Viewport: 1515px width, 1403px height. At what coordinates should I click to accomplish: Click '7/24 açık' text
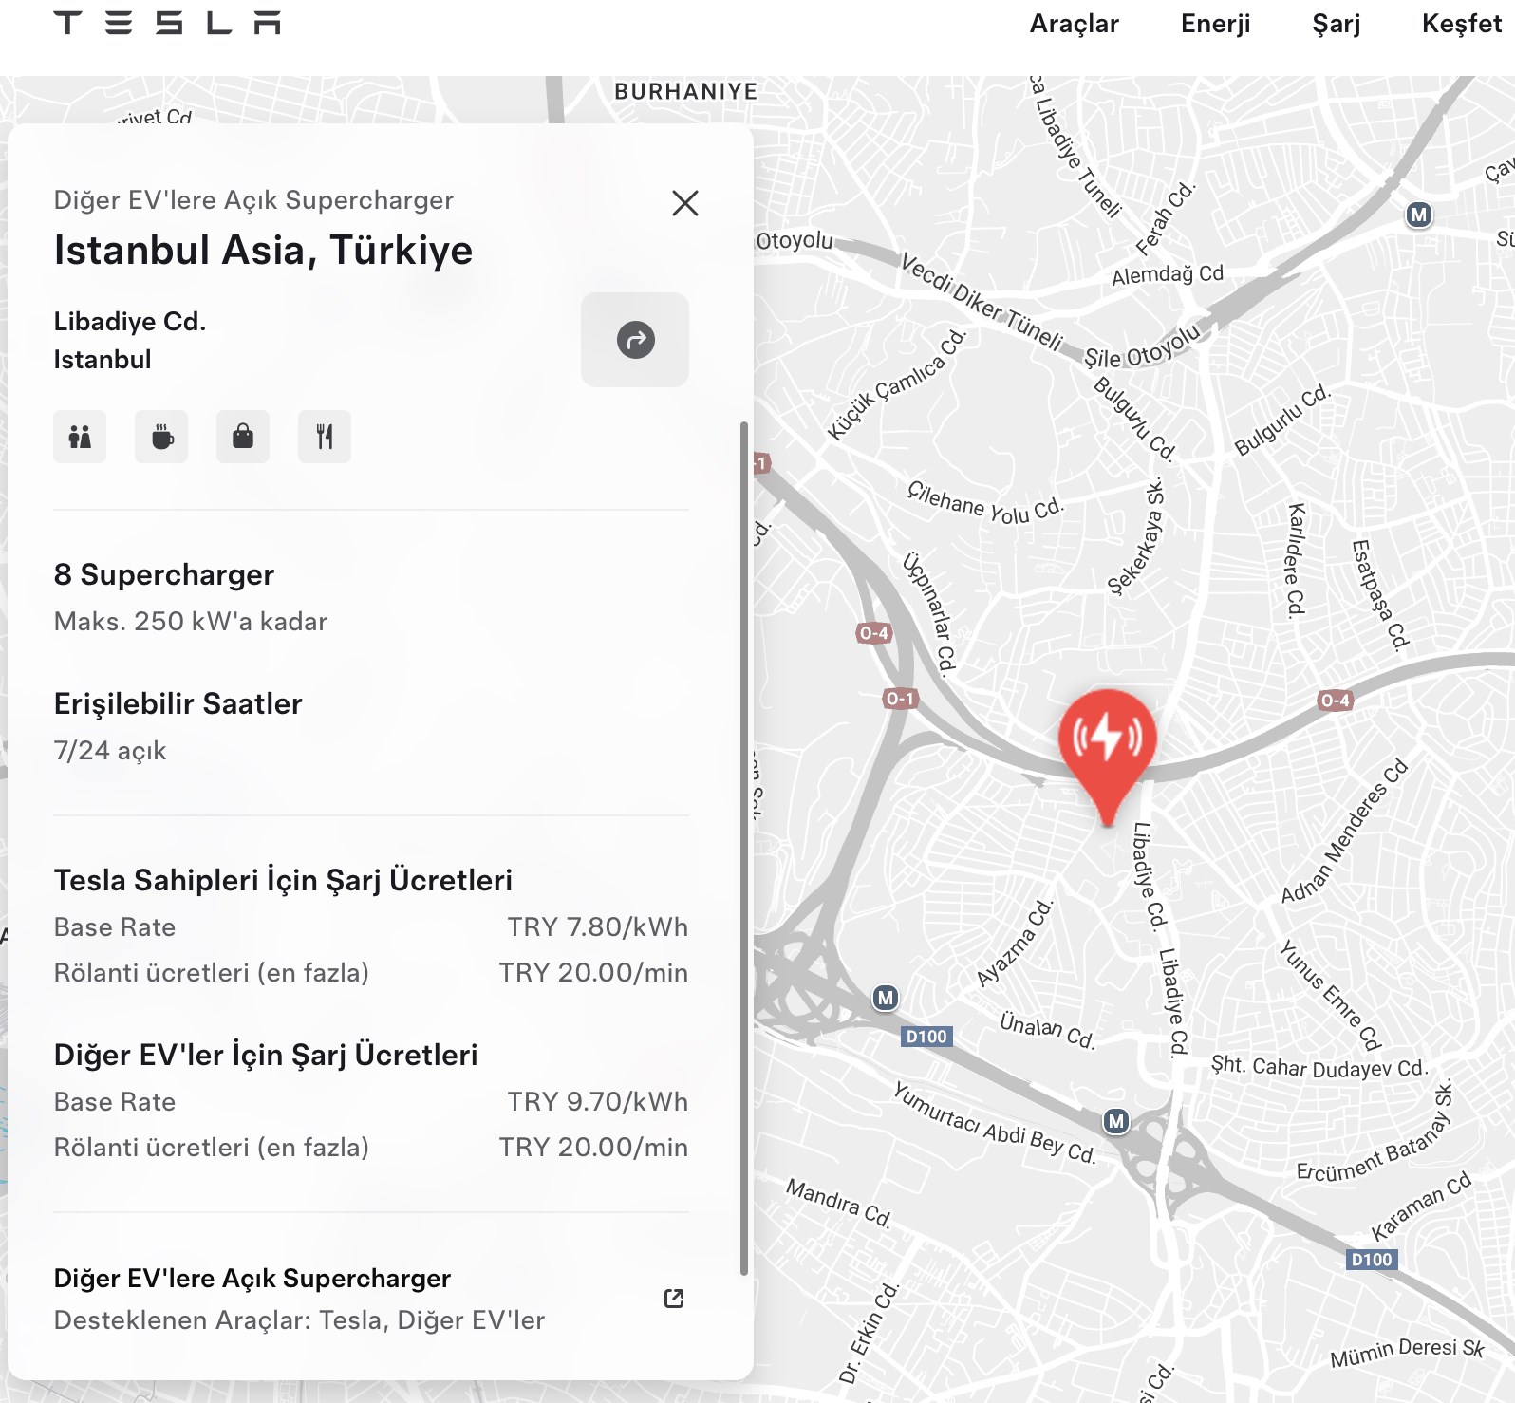110,751
